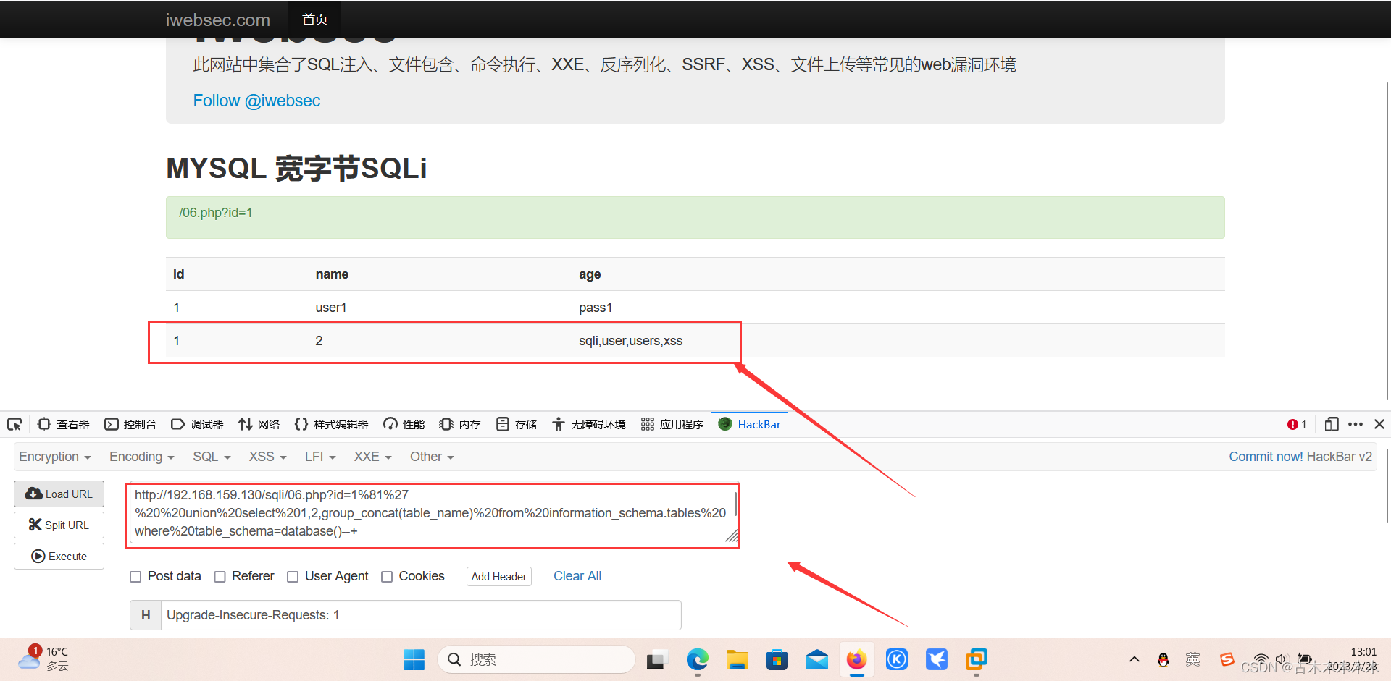Toggle responsive design mode in DevTools
The height and width of the screenshot is (681, 1391).
(x=1332, y=424)
